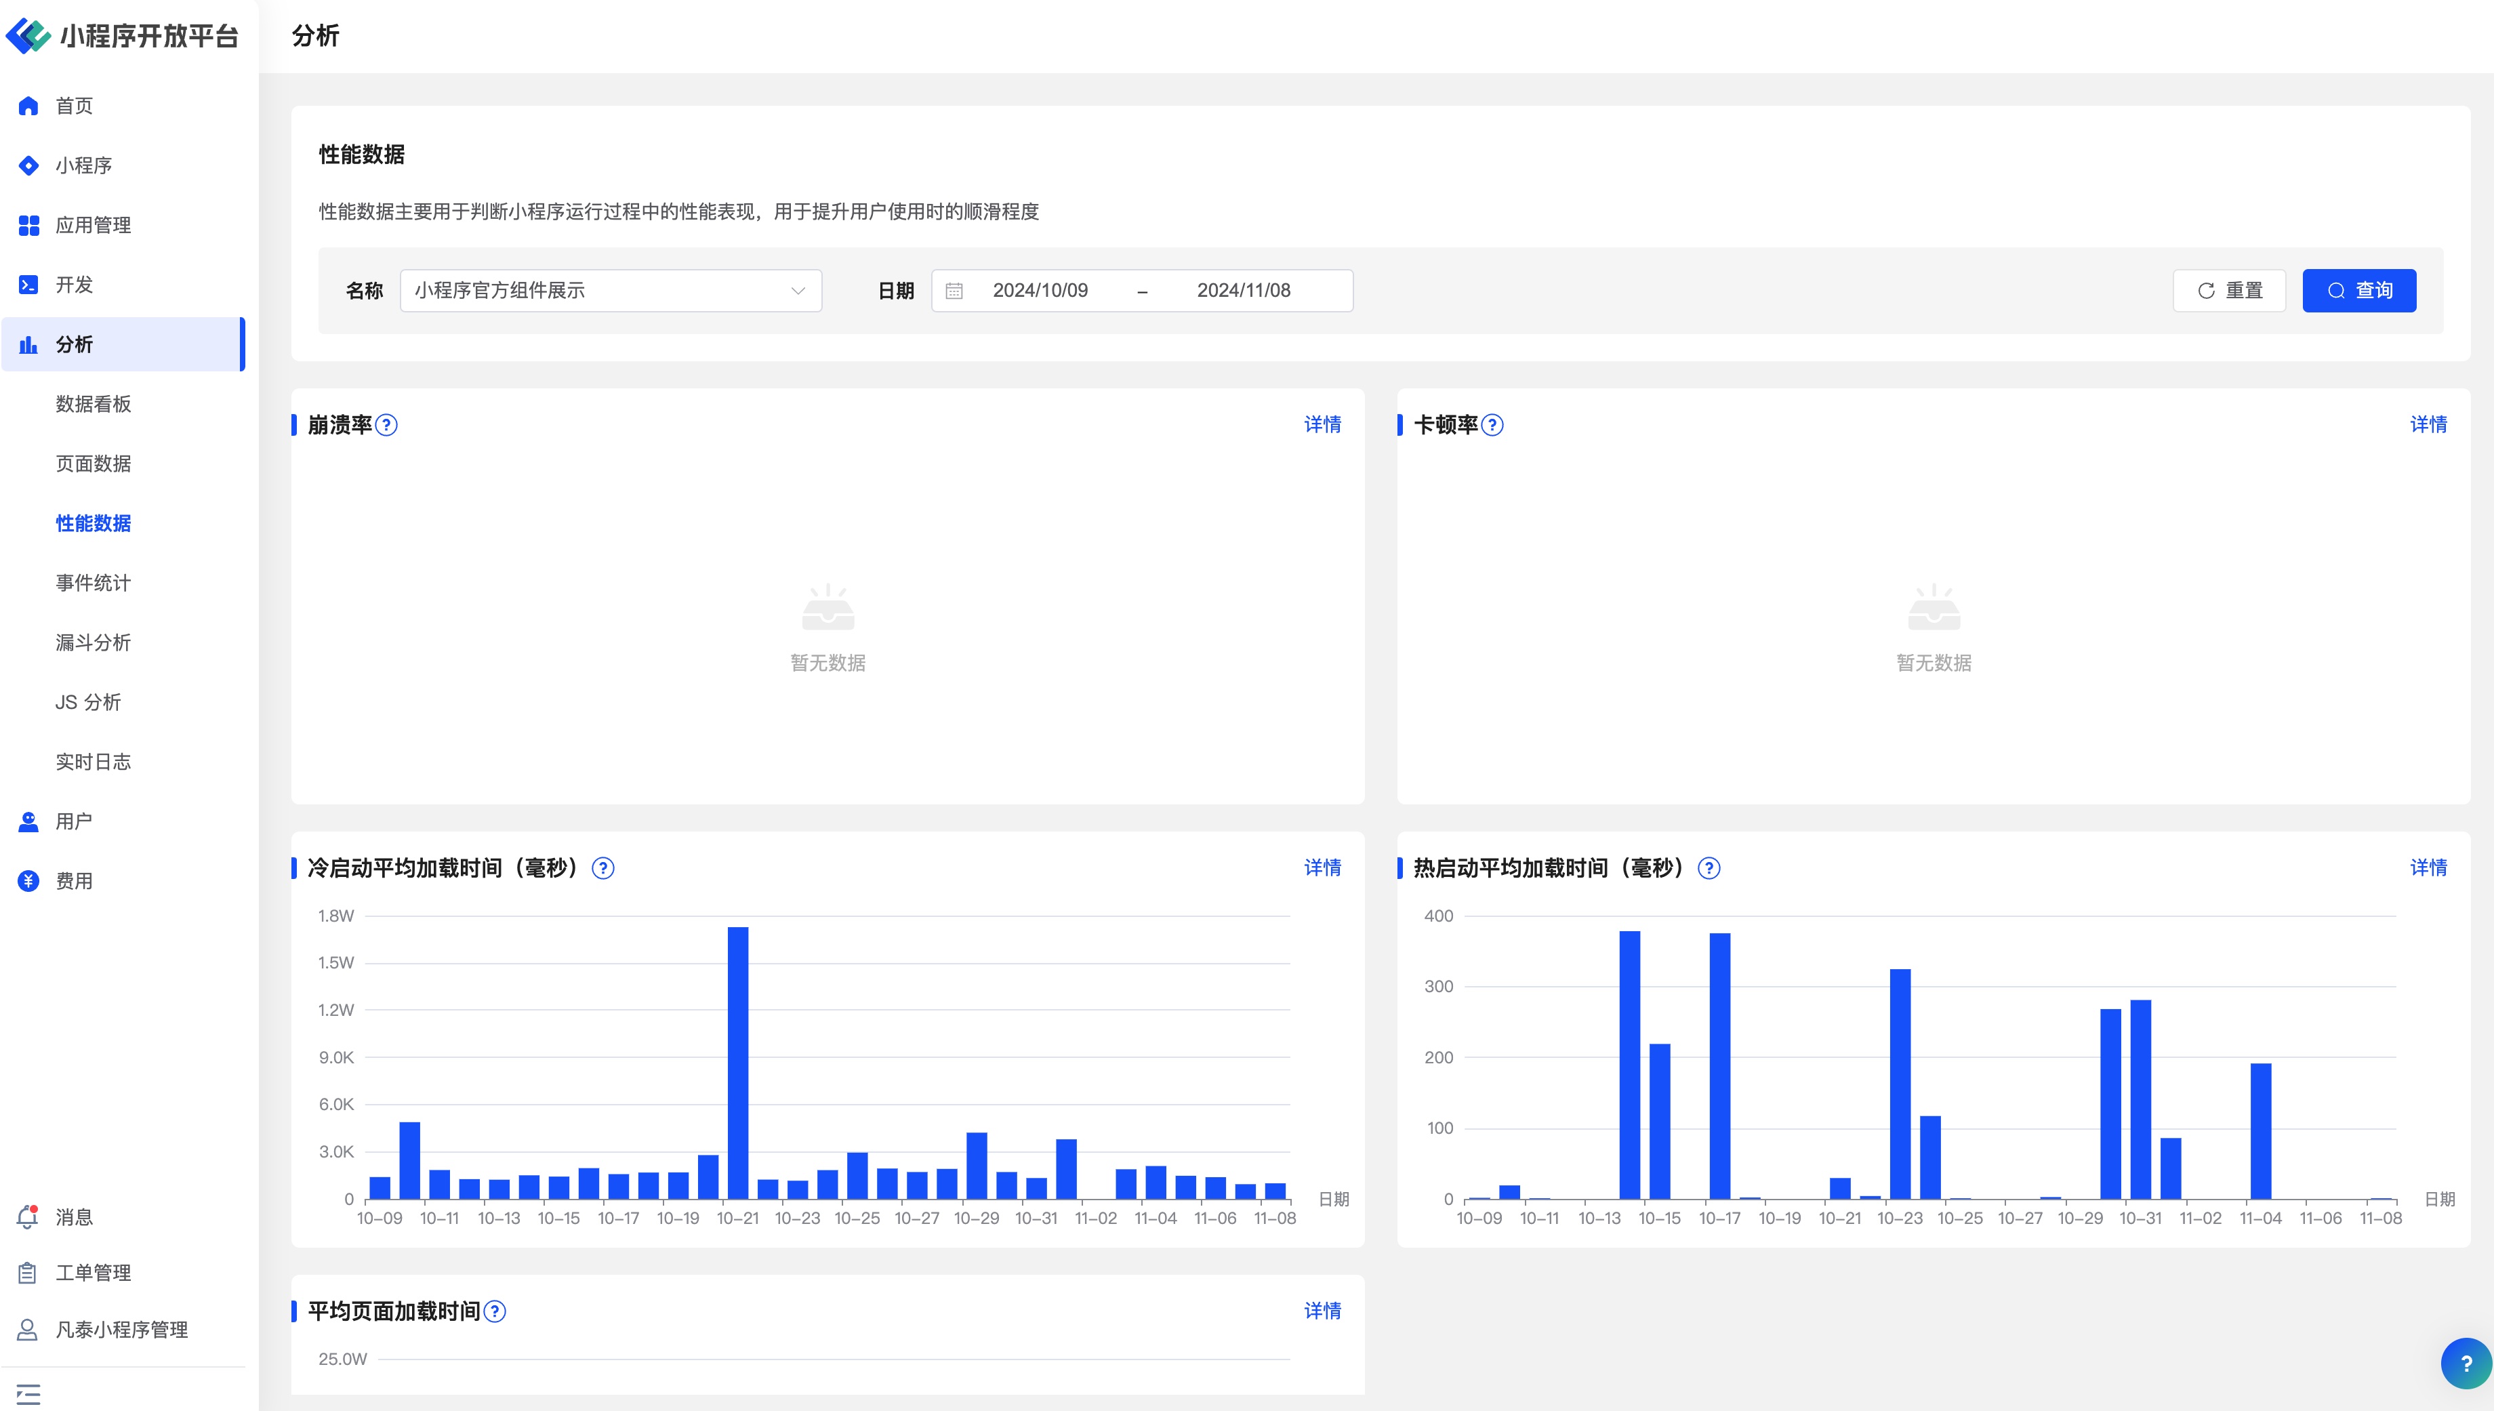Select 实时日志 in the sidebar
The height and width of the screenshot is (1411, 2494).
click(93, 762)
